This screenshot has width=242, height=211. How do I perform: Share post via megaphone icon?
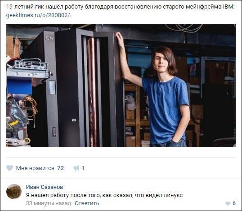pos(76,168)
